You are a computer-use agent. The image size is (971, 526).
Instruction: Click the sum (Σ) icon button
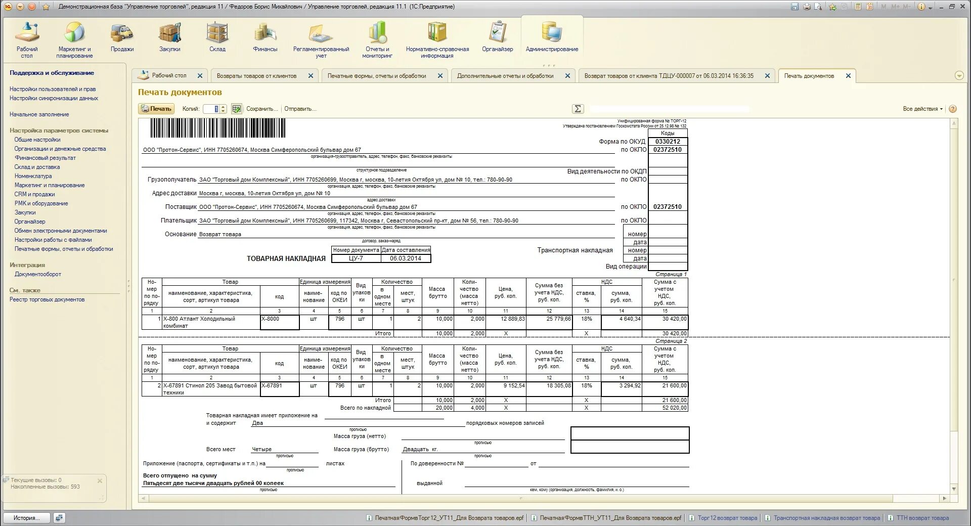(x=578, y=109)
